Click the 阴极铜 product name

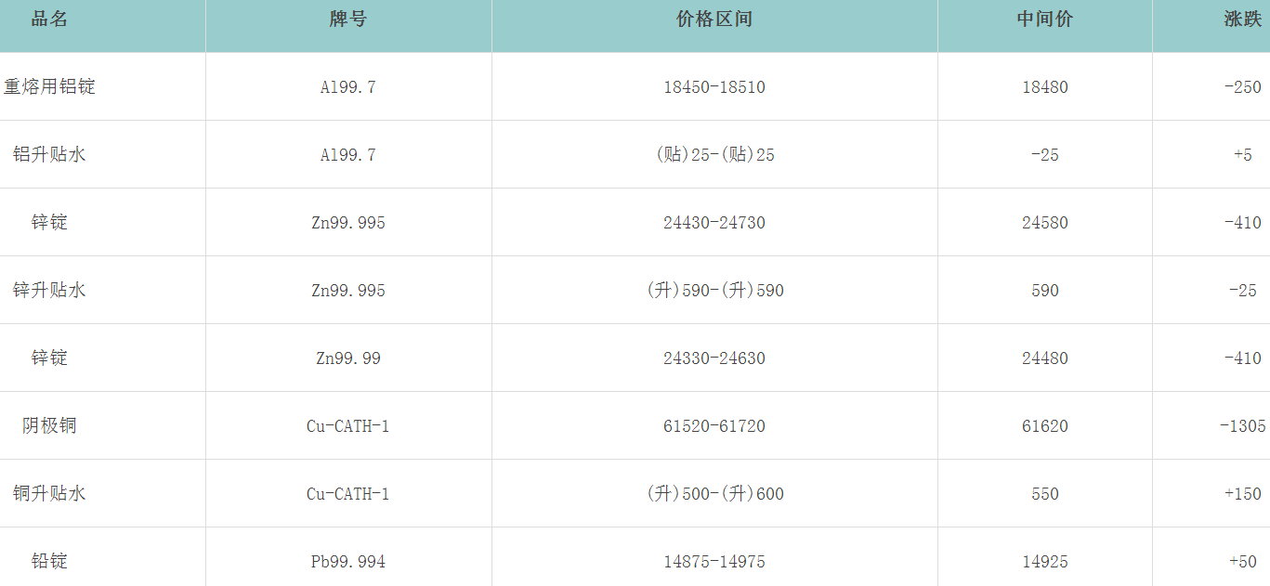[x=49, y=426]
